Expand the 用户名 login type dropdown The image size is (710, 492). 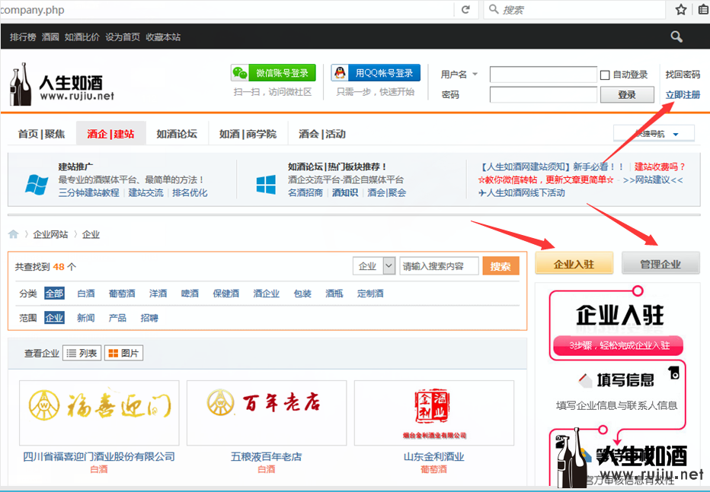coord(475,74)
